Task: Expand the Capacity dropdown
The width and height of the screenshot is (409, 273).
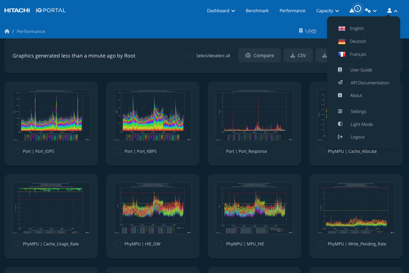Action: (327, 11)
